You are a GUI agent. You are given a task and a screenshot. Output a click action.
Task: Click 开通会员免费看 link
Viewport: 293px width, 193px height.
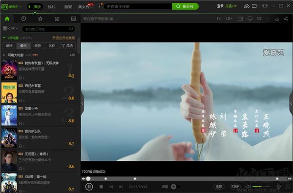(63, 38)
